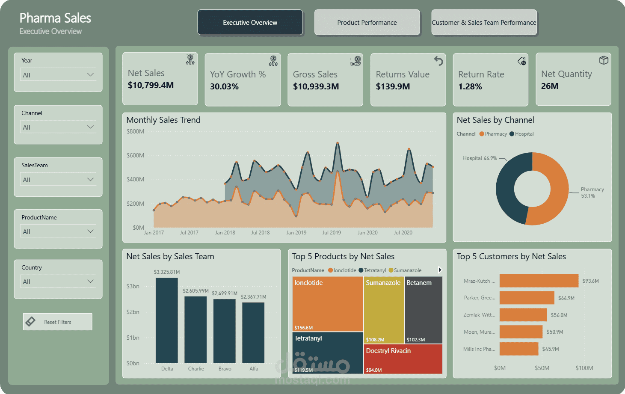This screenshot has height=394, width=625.
Task: Click the $93.6M customer value label
Action: click(x=590, y=281)
